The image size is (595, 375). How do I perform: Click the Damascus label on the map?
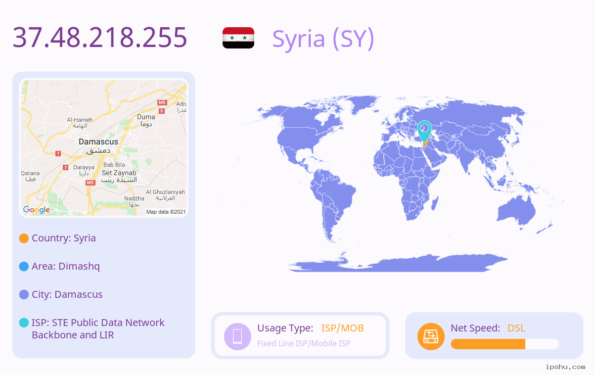tap(98, 141)
